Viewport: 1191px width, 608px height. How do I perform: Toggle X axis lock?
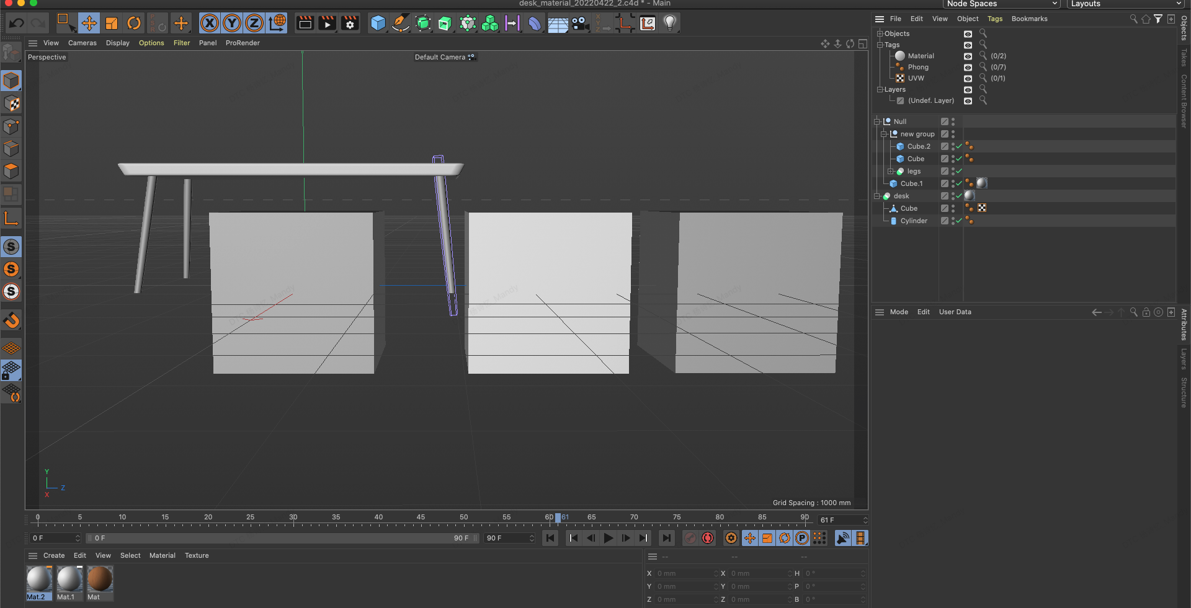[210, 24]
